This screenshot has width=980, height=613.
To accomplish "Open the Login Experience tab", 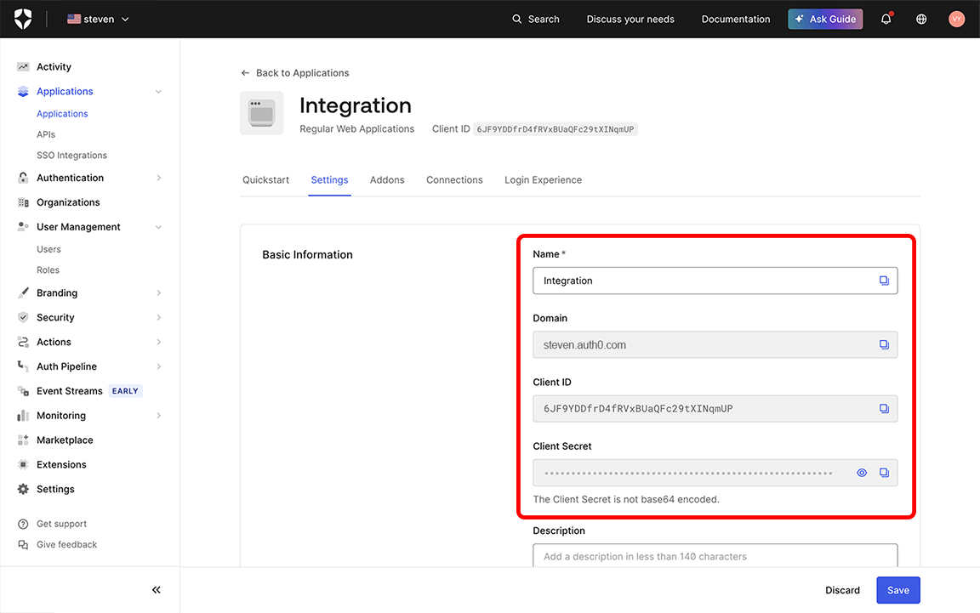I will click(x=542, y=179).
